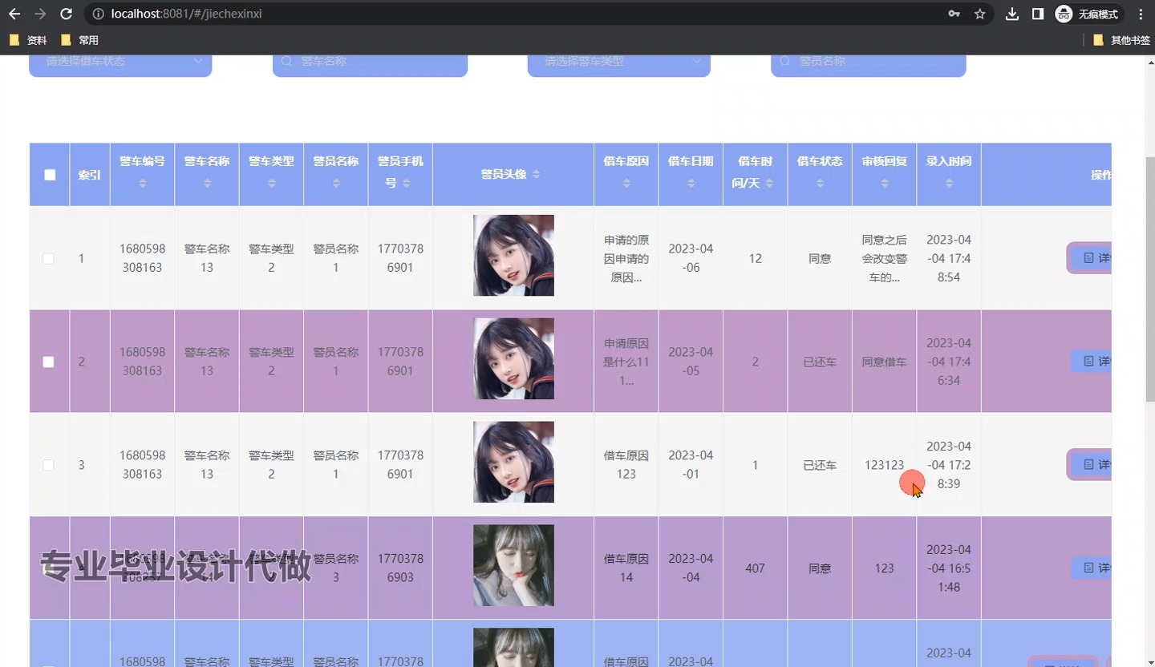Open the 资料 bookmarks folder
This screenshot has height=667, width=1155.
pyautogui.click(x=28, y=40)
